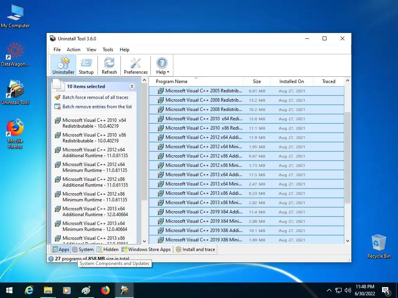Select Visual C++ 2019 X64 Minimum row
The image size is (398, 298).
[246, 221]
